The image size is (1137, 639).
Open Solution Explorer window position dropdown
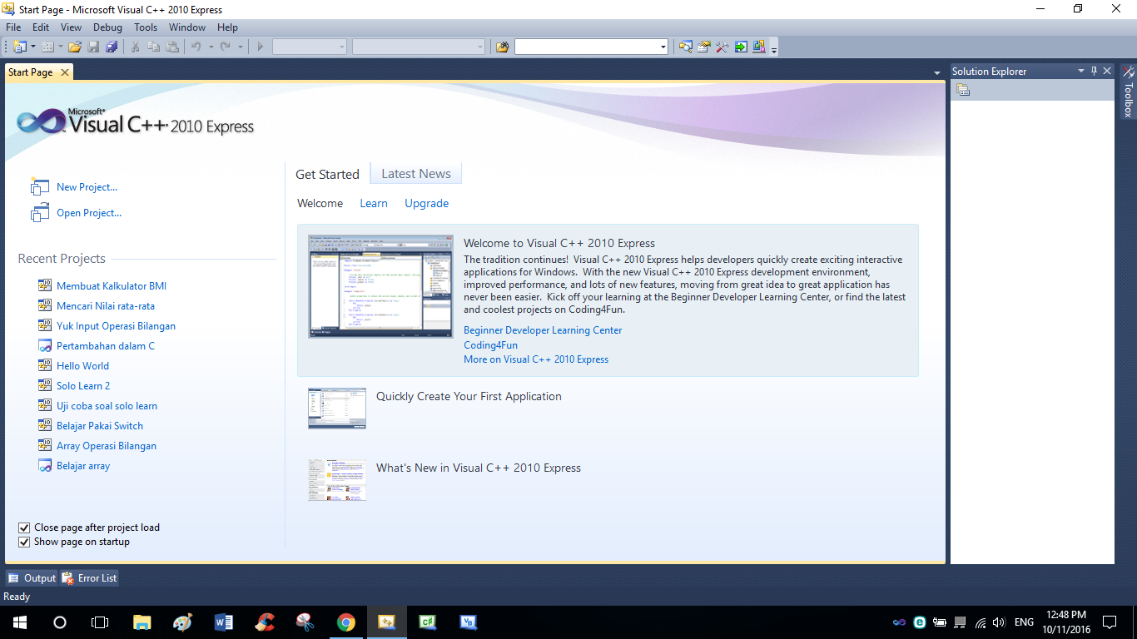[x=1081, y=71]
